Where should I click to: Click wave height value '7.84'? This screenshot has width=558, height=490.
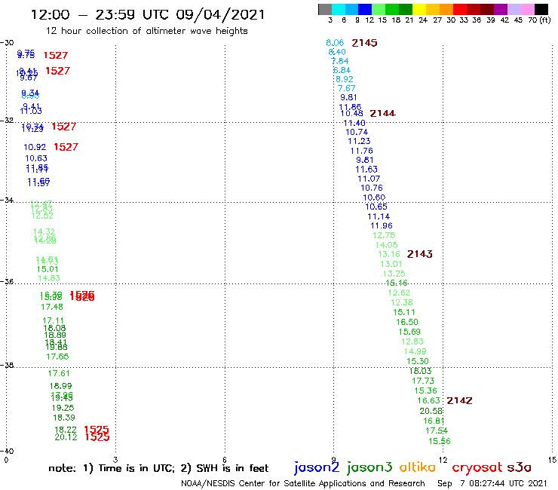click(340, 61)
